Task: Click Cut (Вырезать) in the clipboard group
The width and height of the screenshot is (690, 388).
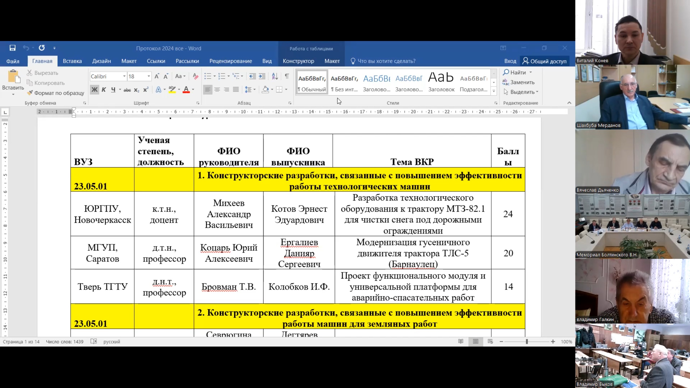Action: pos(42,73)
